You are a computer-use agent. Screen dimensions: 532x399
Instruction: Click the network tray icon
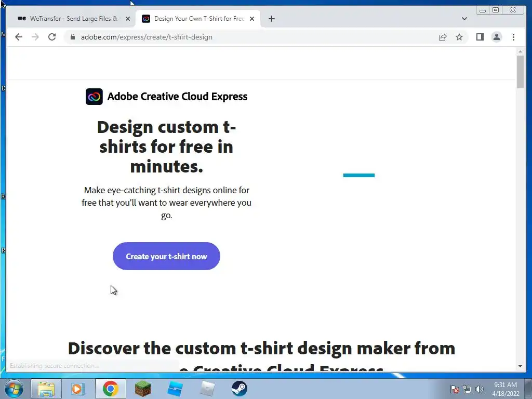point(467,389)
